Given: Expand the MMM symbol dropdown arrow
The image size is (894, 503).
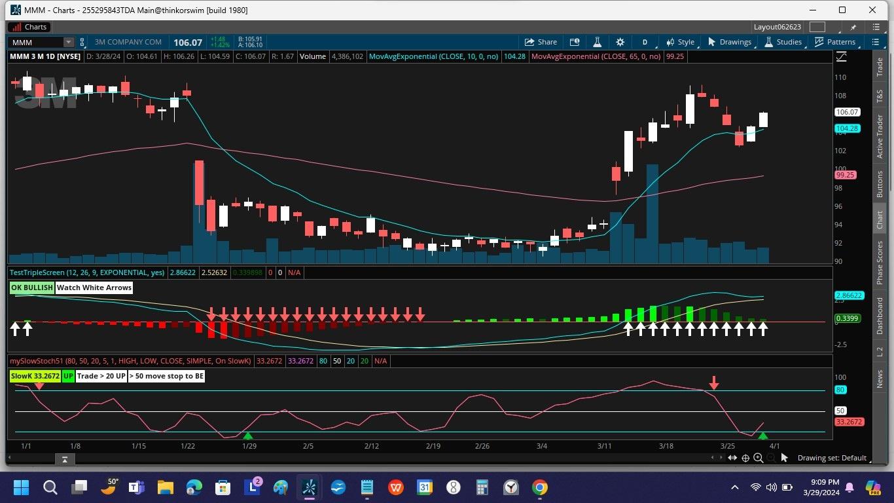Looking at the screenshot, I should coord(69,42).
